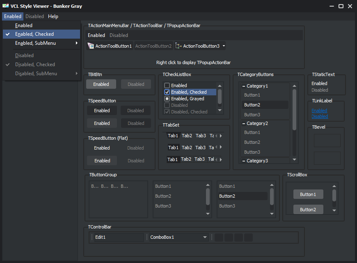Click TCategoryButtons scrollbar thumb
This screenshot has height=263, width=357.
tap(294, 110)
